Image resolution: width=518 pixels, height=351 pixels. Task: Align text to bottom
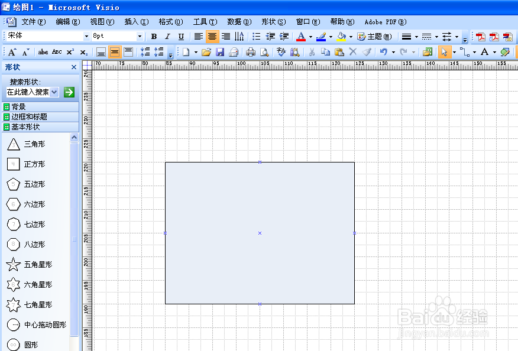tap(101, 52)
